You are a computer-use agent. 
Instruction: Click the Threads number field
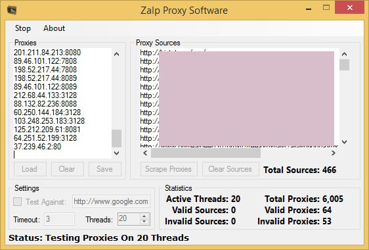[129, 219]
